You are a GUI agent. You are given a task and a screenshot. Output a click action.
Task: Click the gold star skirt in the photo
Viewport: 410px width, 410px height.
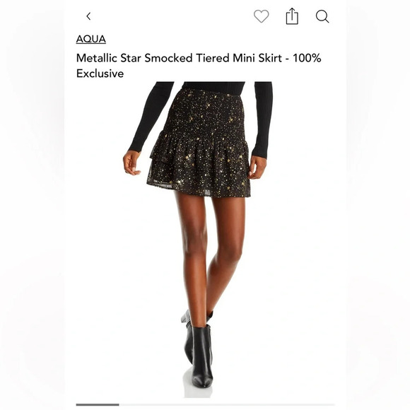[201, 143]
